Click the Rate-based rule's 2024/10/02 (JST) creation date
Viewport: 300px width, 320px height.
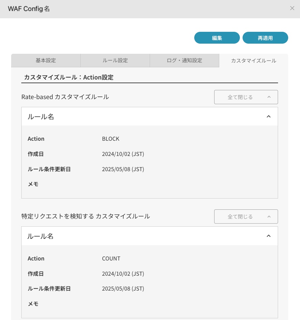(x=123, y=154)
